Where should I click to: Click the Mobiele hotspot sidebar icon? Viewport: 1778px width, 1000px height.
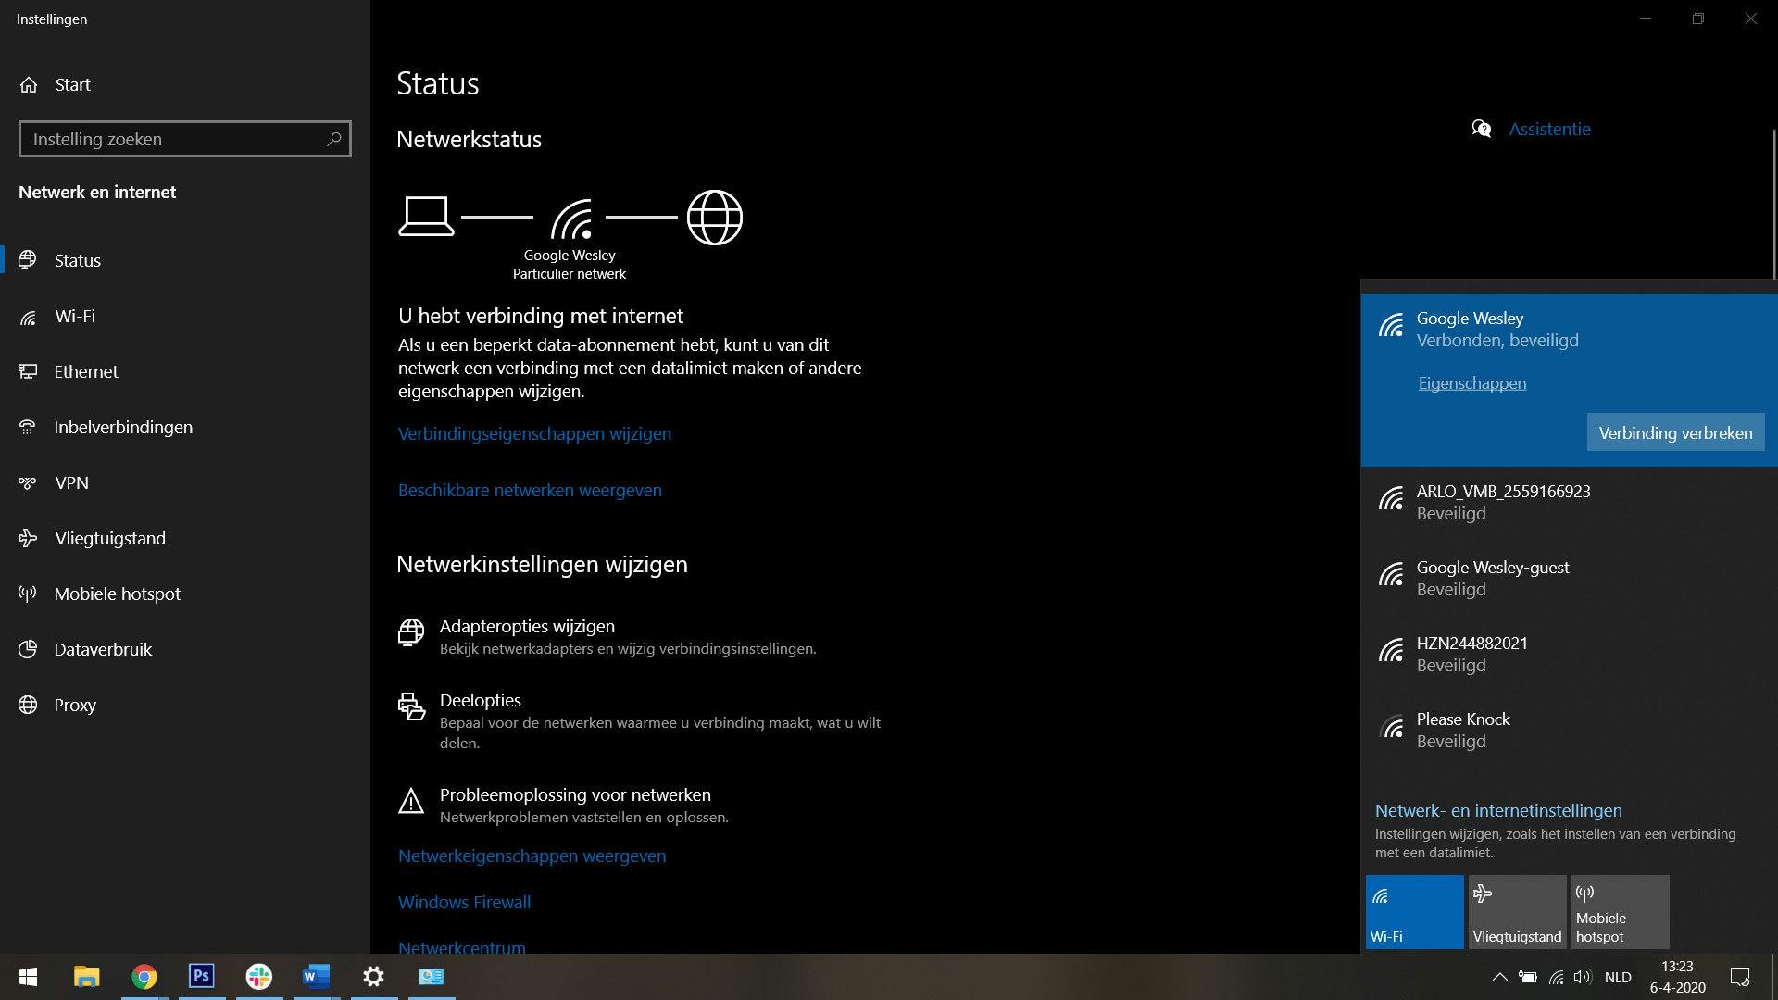28,594
